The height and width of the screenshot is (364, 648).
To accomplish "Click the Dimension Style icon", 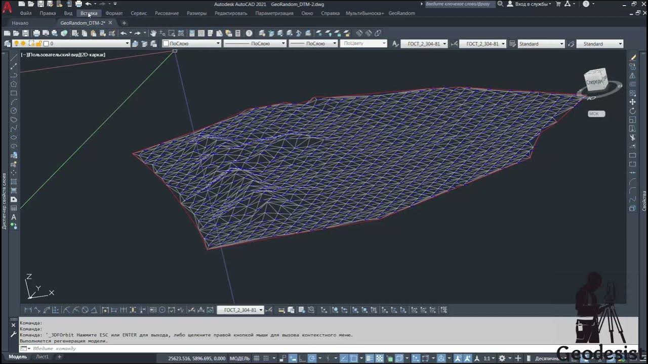I will [x=454, y=44].
